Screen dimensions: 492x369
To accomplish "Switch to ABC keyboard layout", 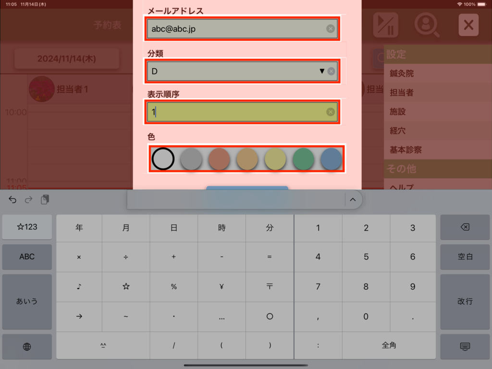I will (x=27, y=257).
